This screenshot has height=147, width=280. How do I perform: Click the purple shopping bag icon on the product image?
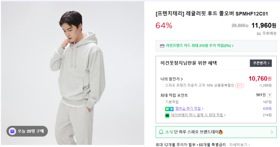[13, 131]
